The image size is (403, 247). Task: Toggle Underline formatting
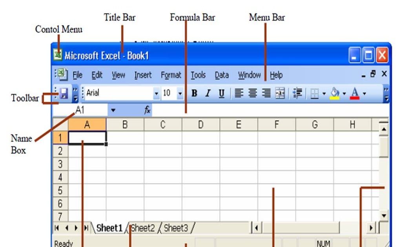[222, 93]
